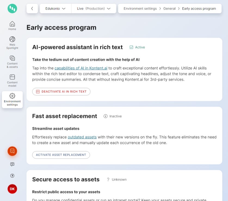Click General breadcrumb item
The image size is (228, 201).
pyautogui.click(x=169, y=9)
